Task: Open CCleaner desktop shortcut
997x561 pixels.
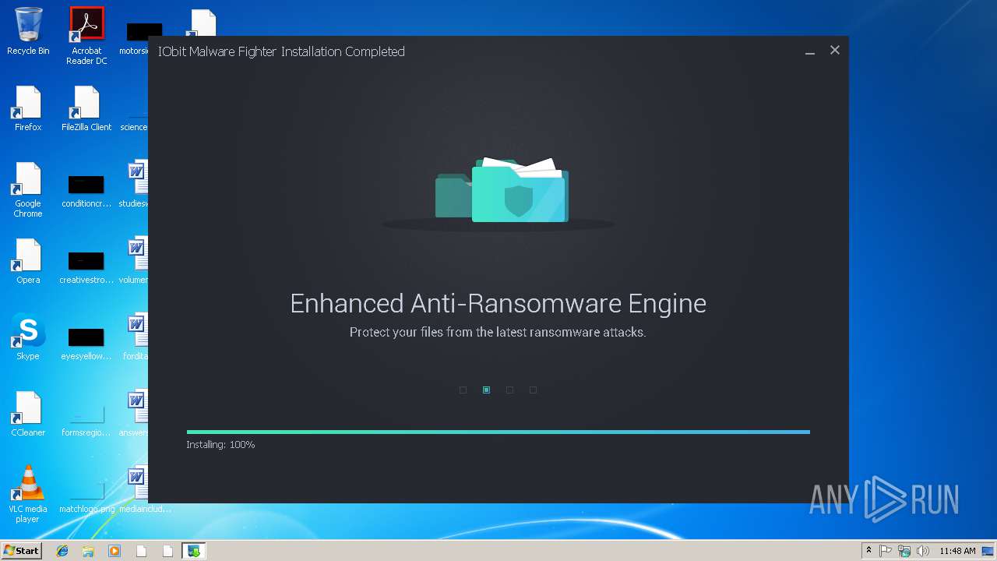Action: click(x=28, y=414)
